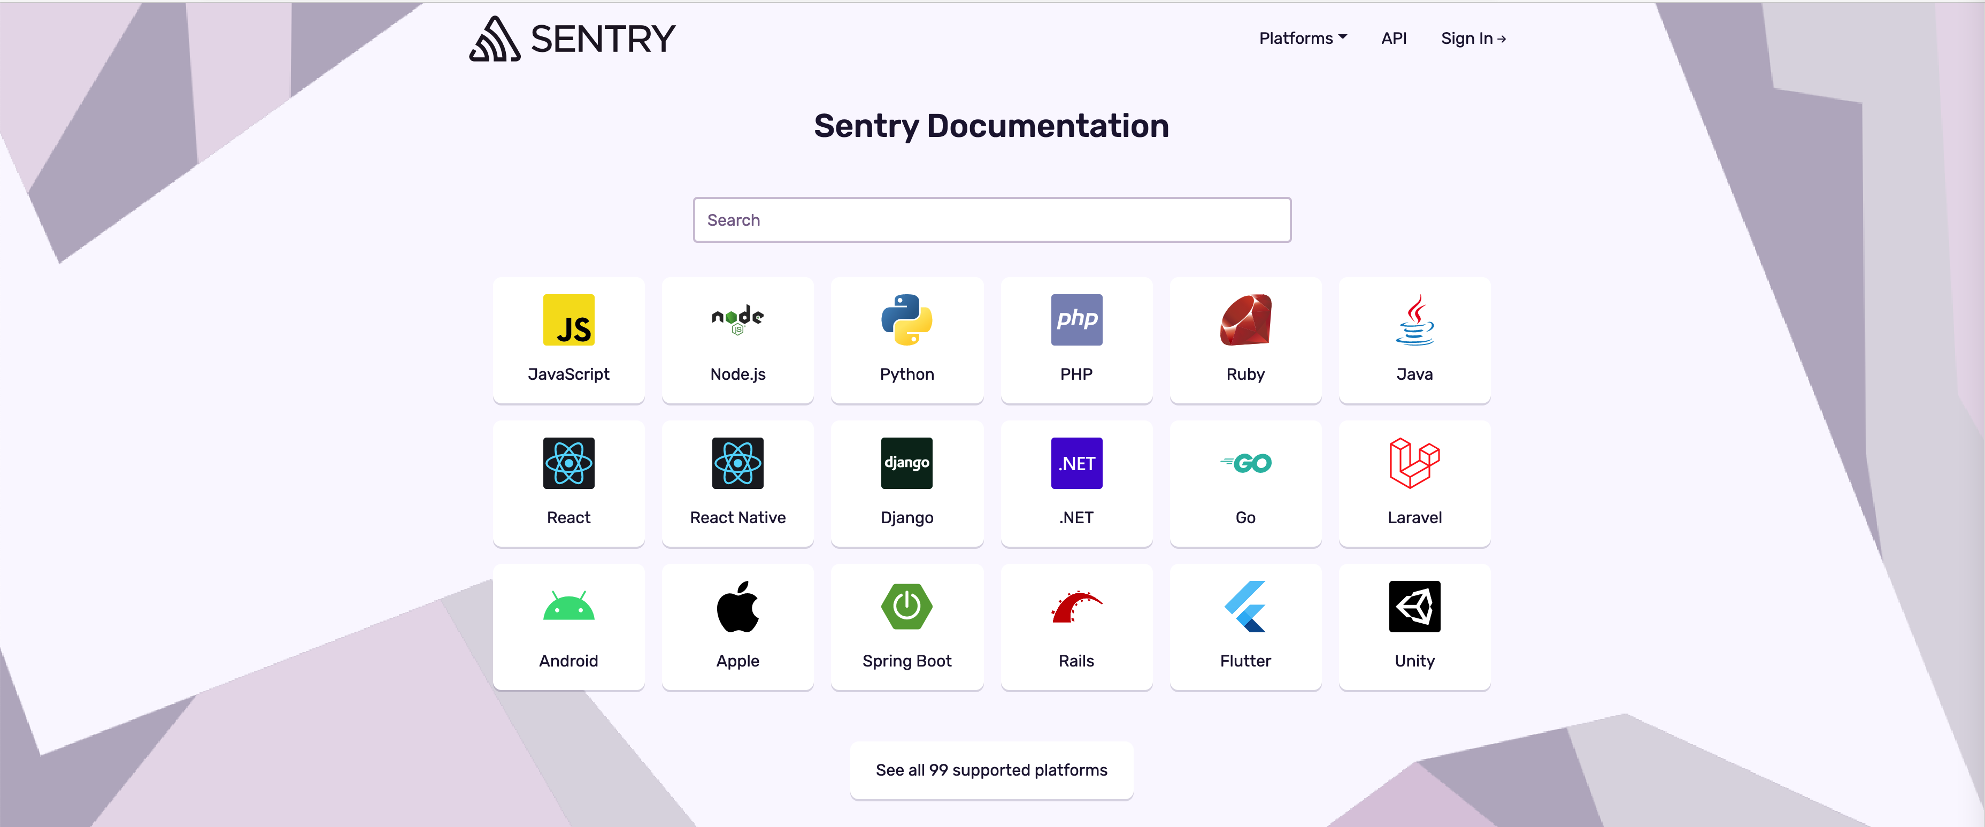Open the React atom icon

pos(568,463)
